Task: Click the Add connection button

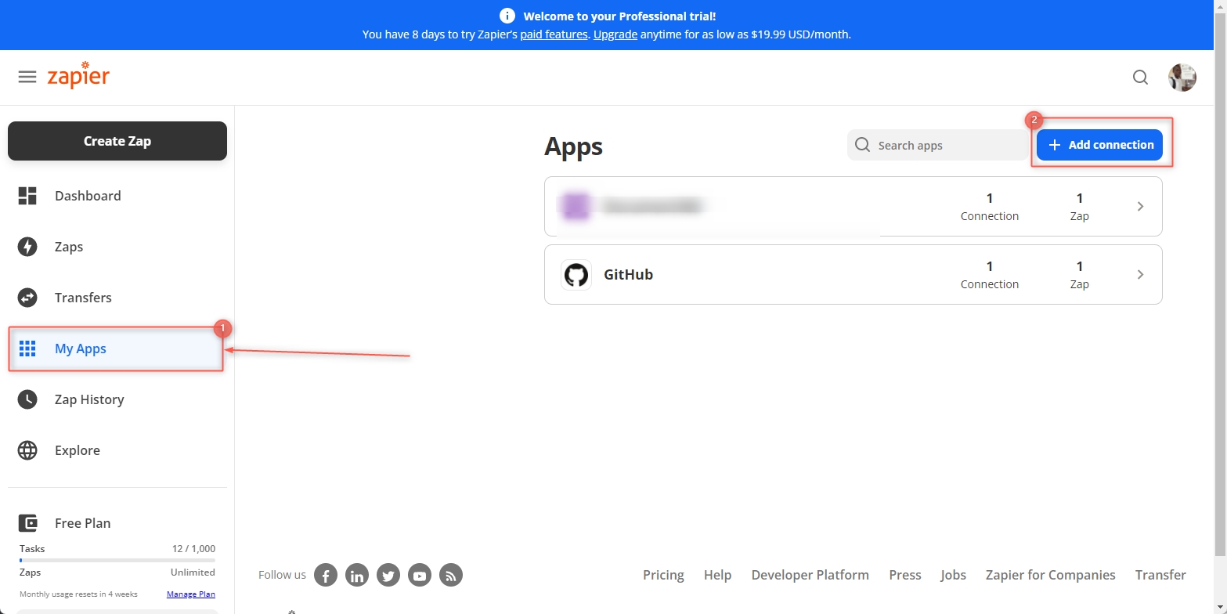Action: pyautogui.click(x=1099, y=145)
